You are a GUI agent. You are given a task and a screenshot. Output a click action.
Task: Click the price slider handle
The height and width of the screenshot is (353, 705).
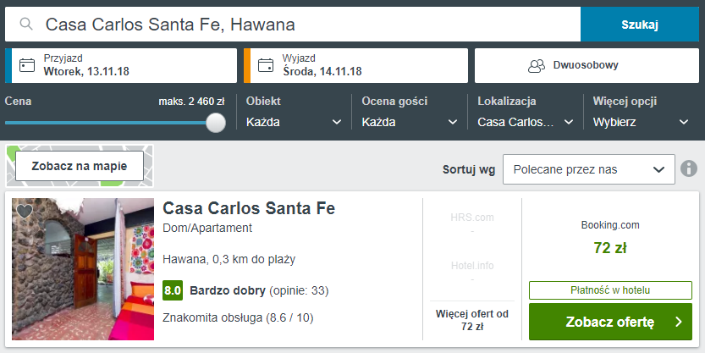click(x=216, y=123)
